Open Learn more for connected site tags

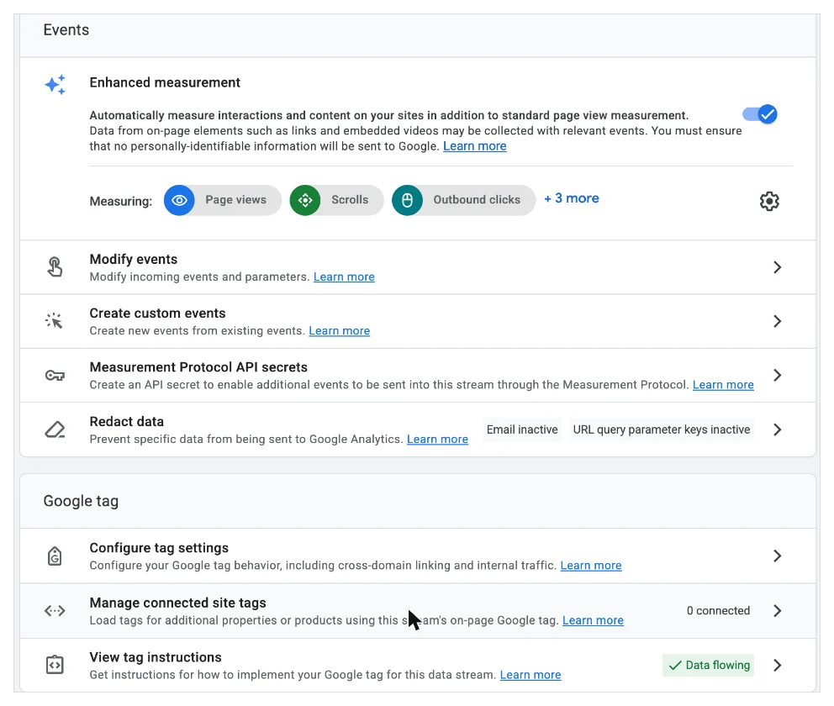point(593,620)
